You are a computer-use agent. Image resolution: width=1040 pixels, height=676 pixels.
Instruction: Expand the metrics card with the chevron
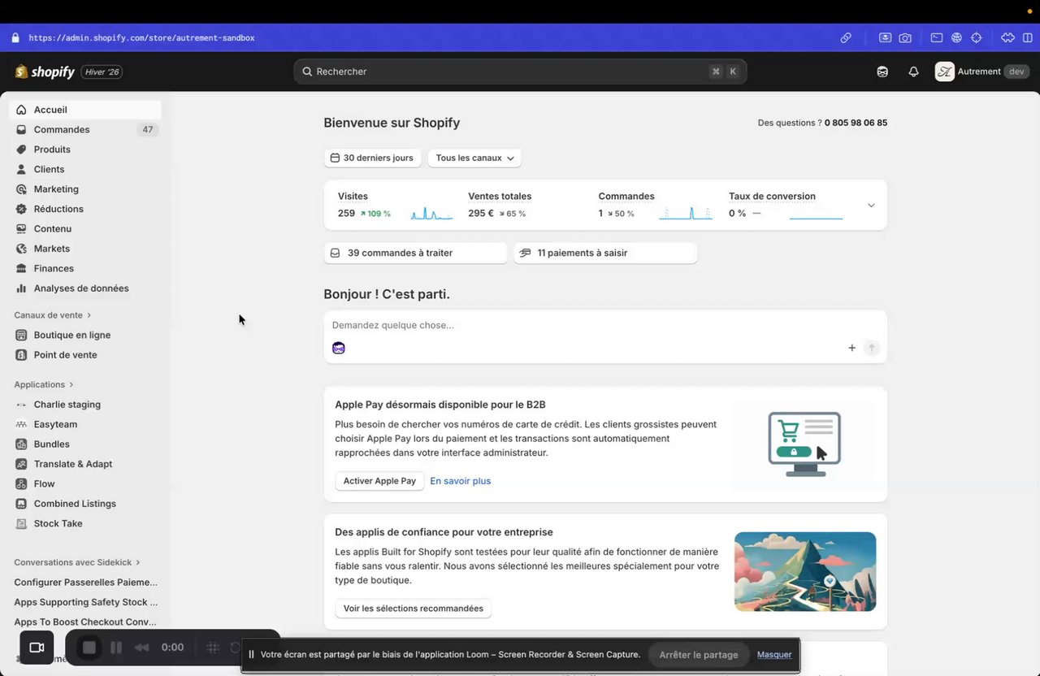(x=871, y=205)
